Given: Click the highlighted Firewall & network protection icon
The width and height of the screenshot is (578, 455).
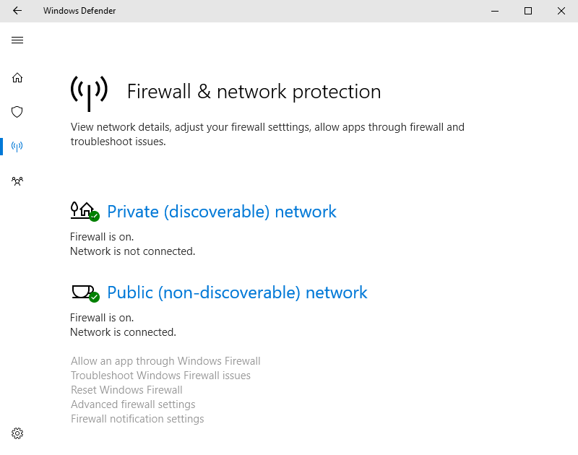Looking at the screenshot, I should (17, 147).
